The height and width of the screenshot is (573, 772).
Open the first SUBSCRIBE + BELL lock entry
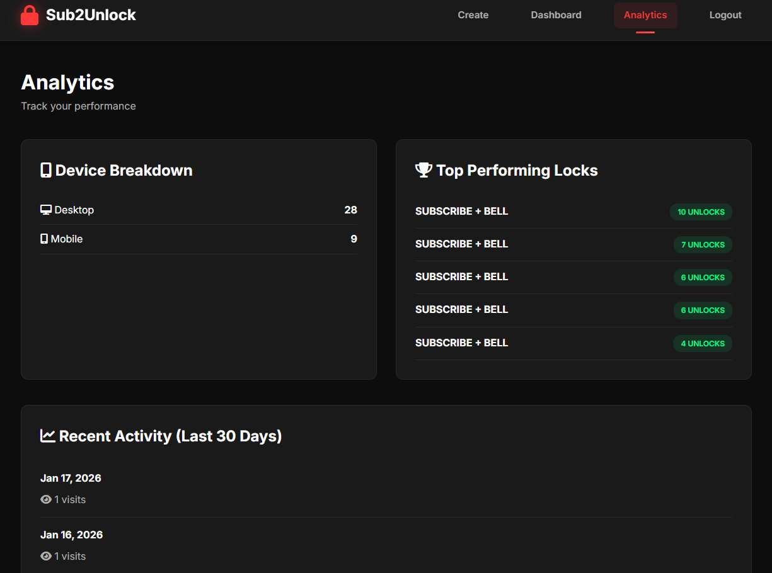click(x=461, y=211)
